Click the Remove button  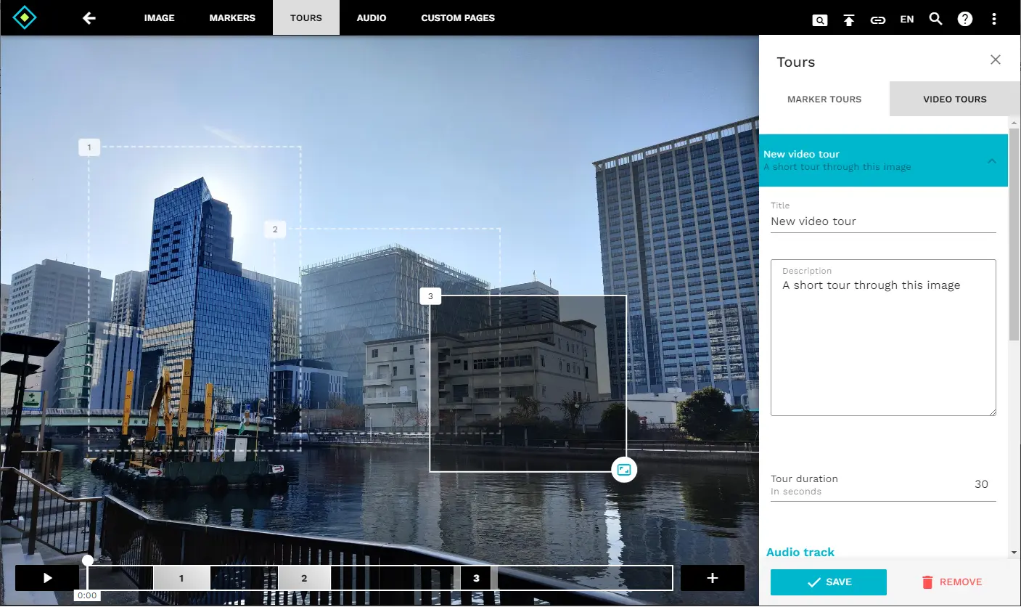tap(951, 582)
